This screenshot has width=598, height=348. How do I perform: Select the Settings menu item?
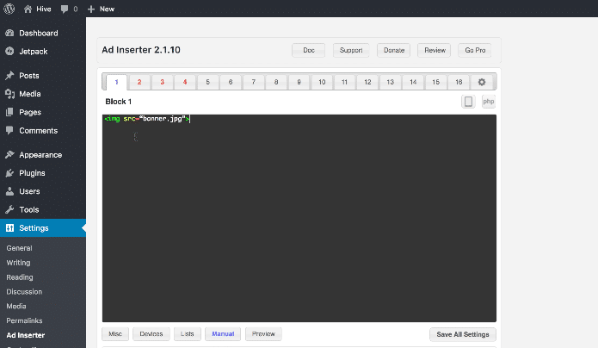point(43,228)
